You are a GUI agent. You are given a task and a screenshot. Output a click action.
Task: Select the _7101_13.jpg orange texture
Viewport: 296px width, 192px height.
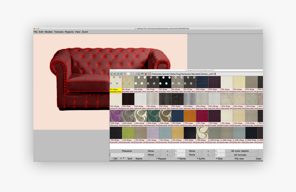190,116
